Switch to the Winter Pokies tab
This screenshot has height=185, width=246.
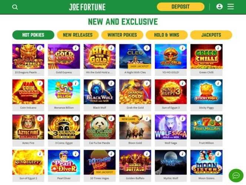pos(122,35)
